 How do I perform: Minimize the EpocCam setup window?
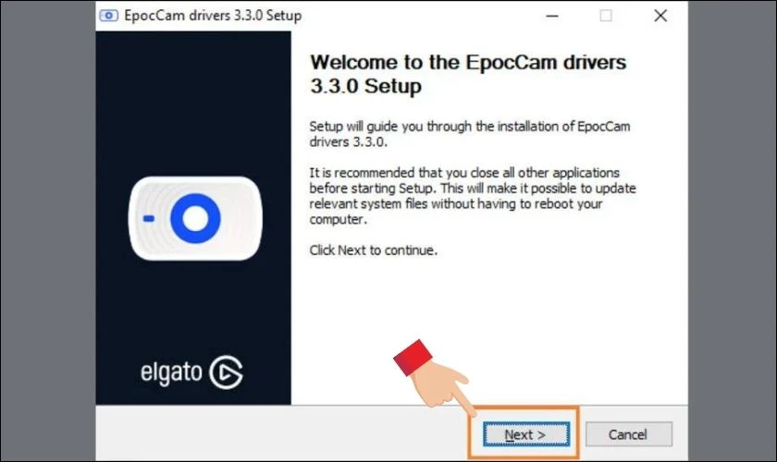pos(552,16)
